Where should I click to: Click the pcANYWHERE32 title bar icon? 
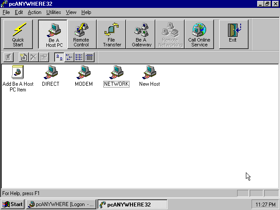click(x=4, y=4)
